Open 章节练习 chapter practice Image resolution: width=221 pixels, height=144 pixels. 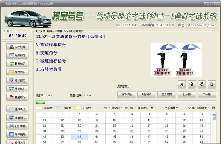coord(17,72)
